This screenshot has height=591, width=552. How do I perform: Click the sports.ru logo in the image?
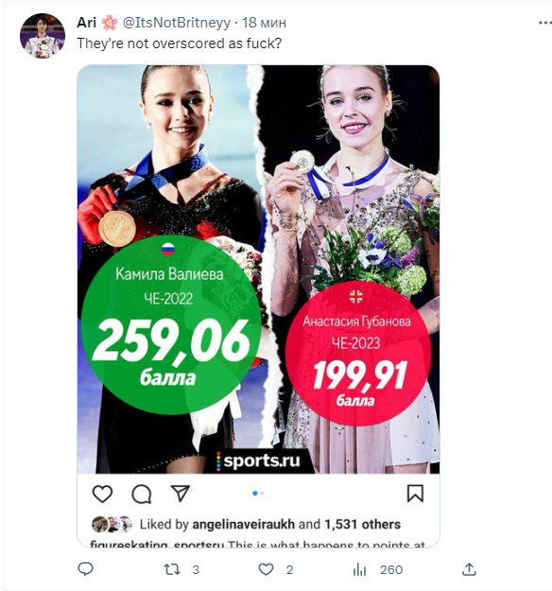[x=259, y=461]
